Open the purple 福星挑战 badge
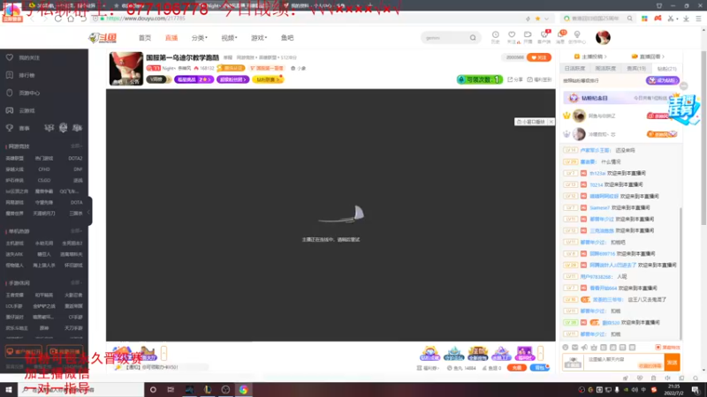This screenshot has height=397, width=707. click(194, 79)
